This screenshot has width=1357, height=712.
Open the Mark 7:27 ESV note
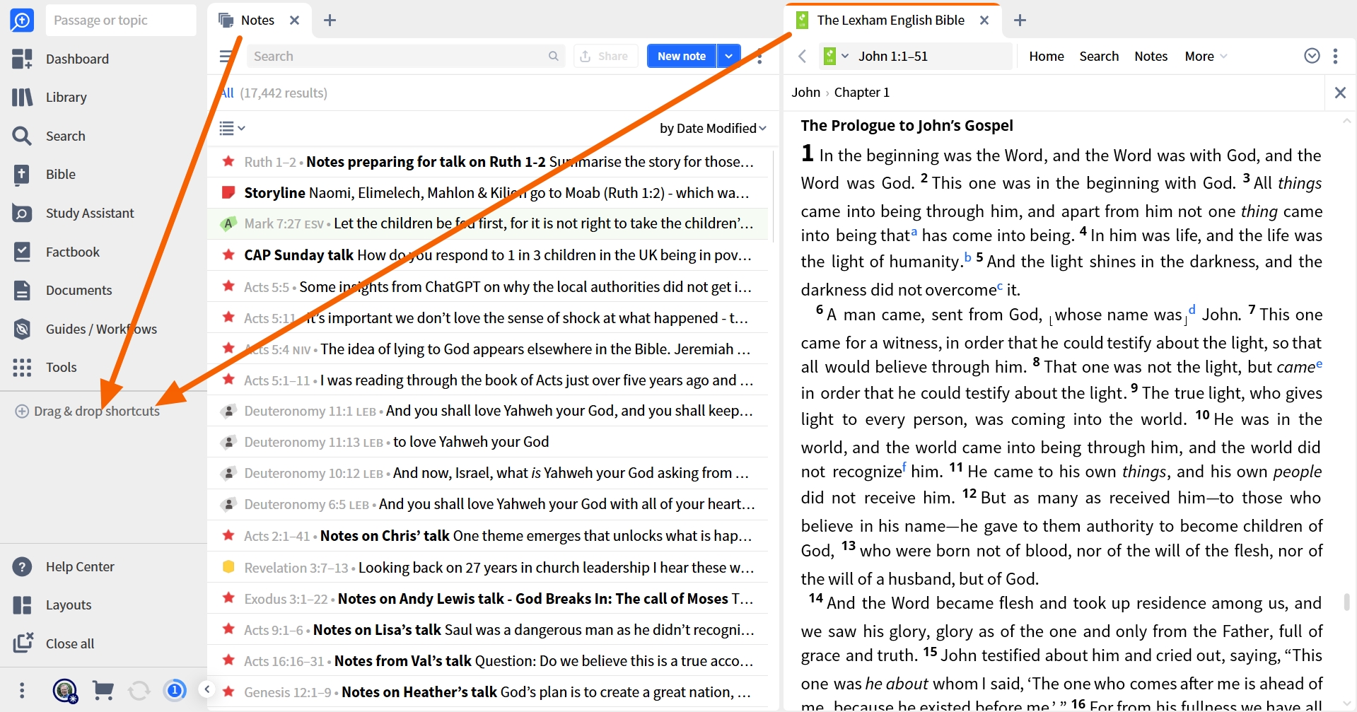(x=488, y=223)
